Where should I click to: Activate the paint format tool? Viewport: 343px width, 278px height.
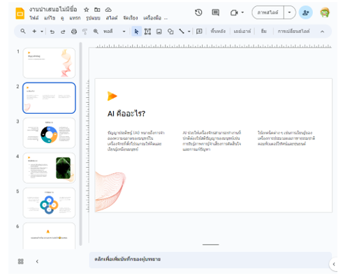point(85,31)
